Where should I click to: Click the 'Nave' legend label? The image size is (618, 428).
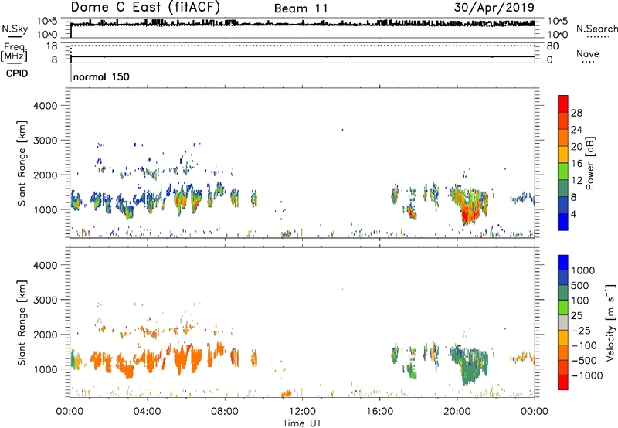click(x=587, y=54)
